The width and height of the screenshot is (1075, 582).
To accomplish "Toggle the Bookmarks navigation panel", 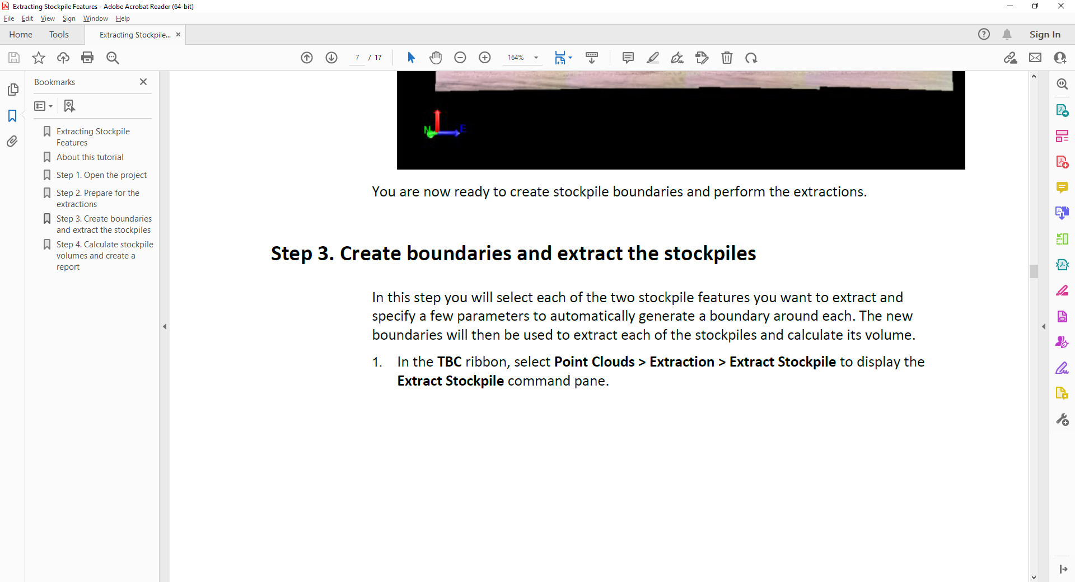I will [12, 115].
